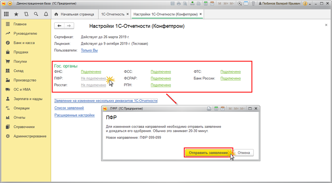
Task: Go forward with the right arrow button
Action: pyautogui.click(x=69, y=26)
